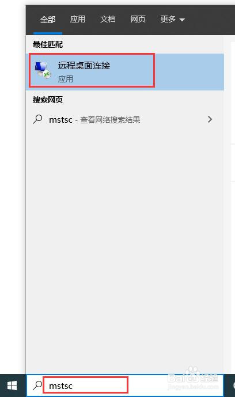Click the 应用 subtitle under 远程桌面连接
This screenshot has height=397, width=235.
point(66,79)
